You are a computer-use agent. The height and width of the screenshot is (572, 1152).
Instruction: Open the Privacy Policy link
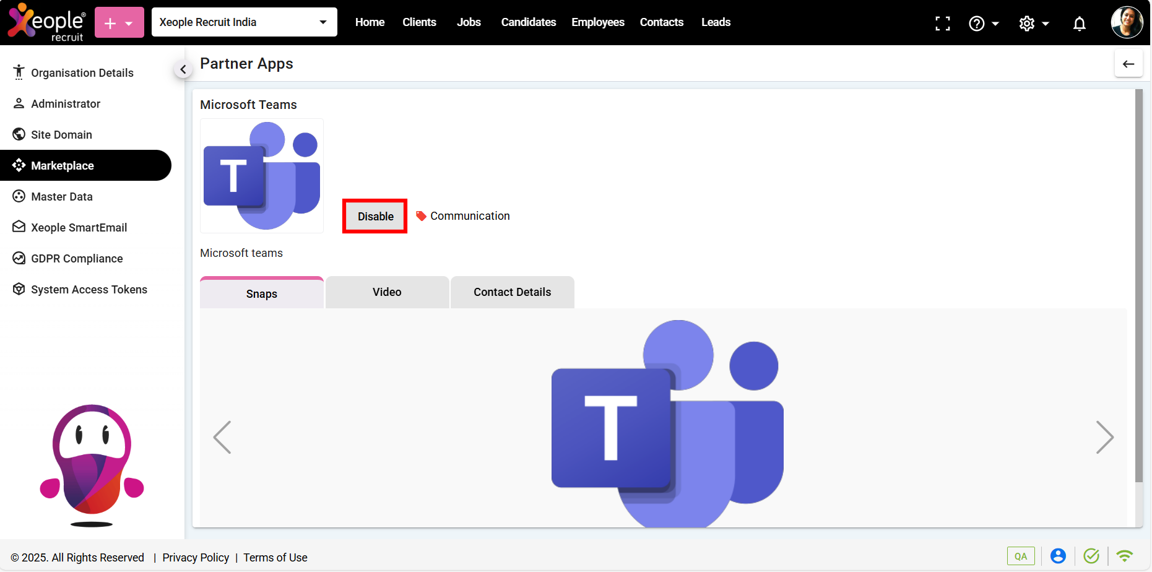[196, 558]
